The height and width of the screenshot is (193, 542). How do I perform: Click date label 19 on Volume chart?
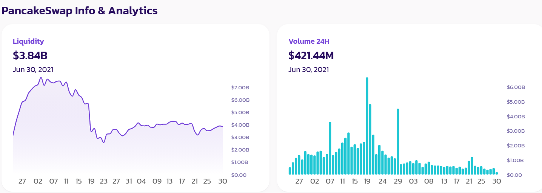tap(367, 181)
